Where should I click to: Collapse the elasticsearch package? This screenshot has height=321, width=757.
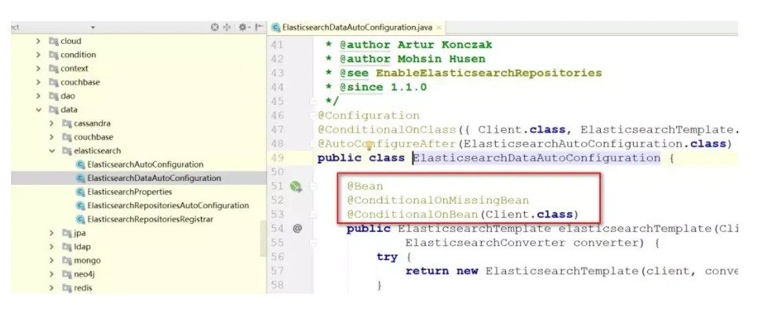[52, 151]
